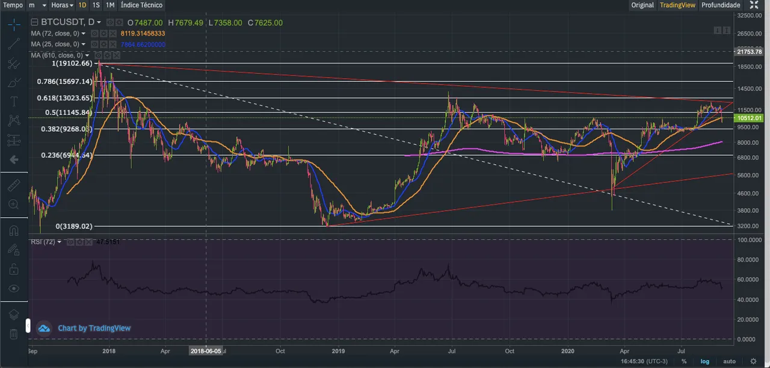The width and height of the screenshot is (770, 368).
Task: Select the ruler measure tool
Action: (14, 185)
